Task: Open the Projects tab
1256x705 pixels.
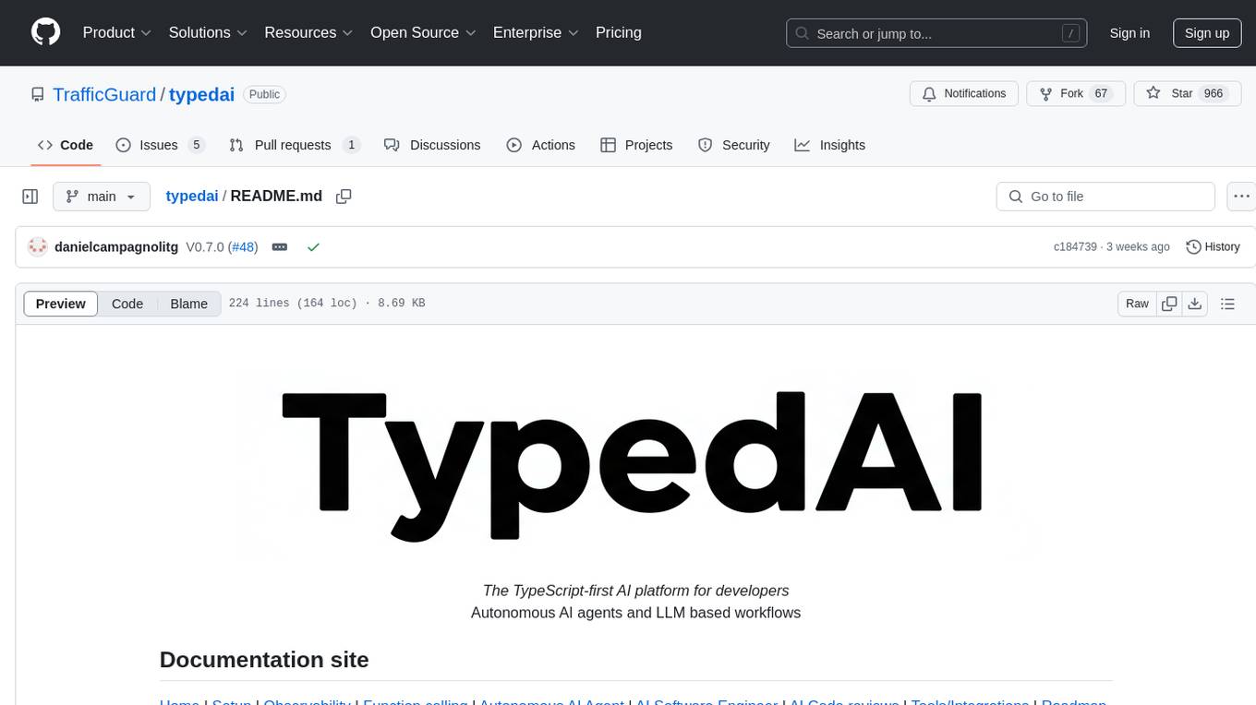Action: 636,145
